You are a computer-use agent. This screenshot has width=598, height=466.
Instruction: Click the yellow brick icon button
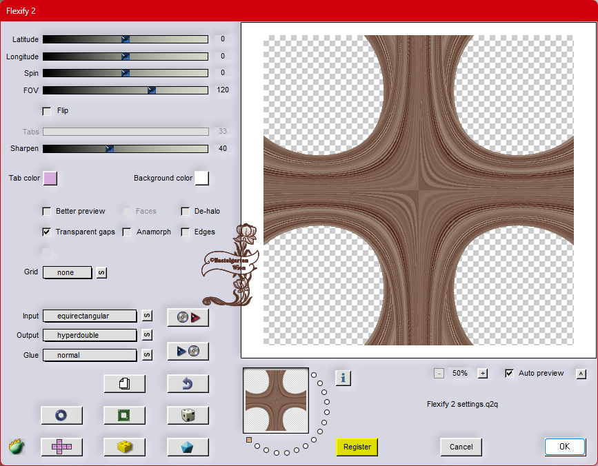point(124,447)
